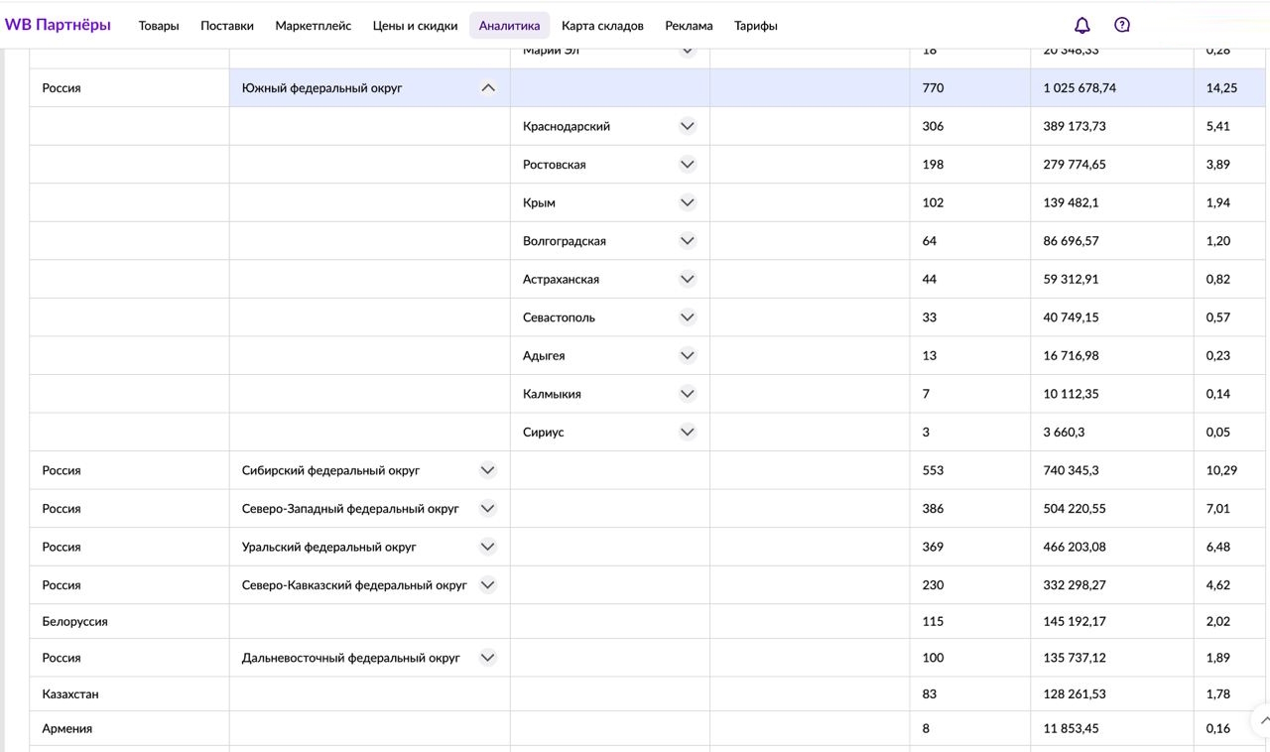
Task: Collapse Южный федеральный округ row
Action: [x=487, y=88]
